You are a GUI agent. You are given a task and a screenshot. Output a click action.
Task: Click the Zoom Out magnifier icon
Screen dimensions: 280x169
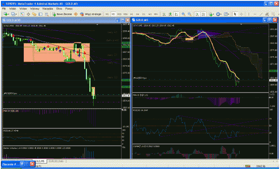[x=190, y=14]
